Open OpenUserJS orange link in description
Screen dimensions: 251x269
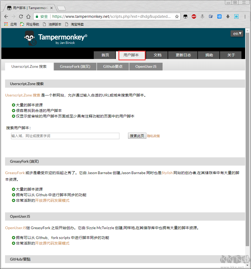16,228
